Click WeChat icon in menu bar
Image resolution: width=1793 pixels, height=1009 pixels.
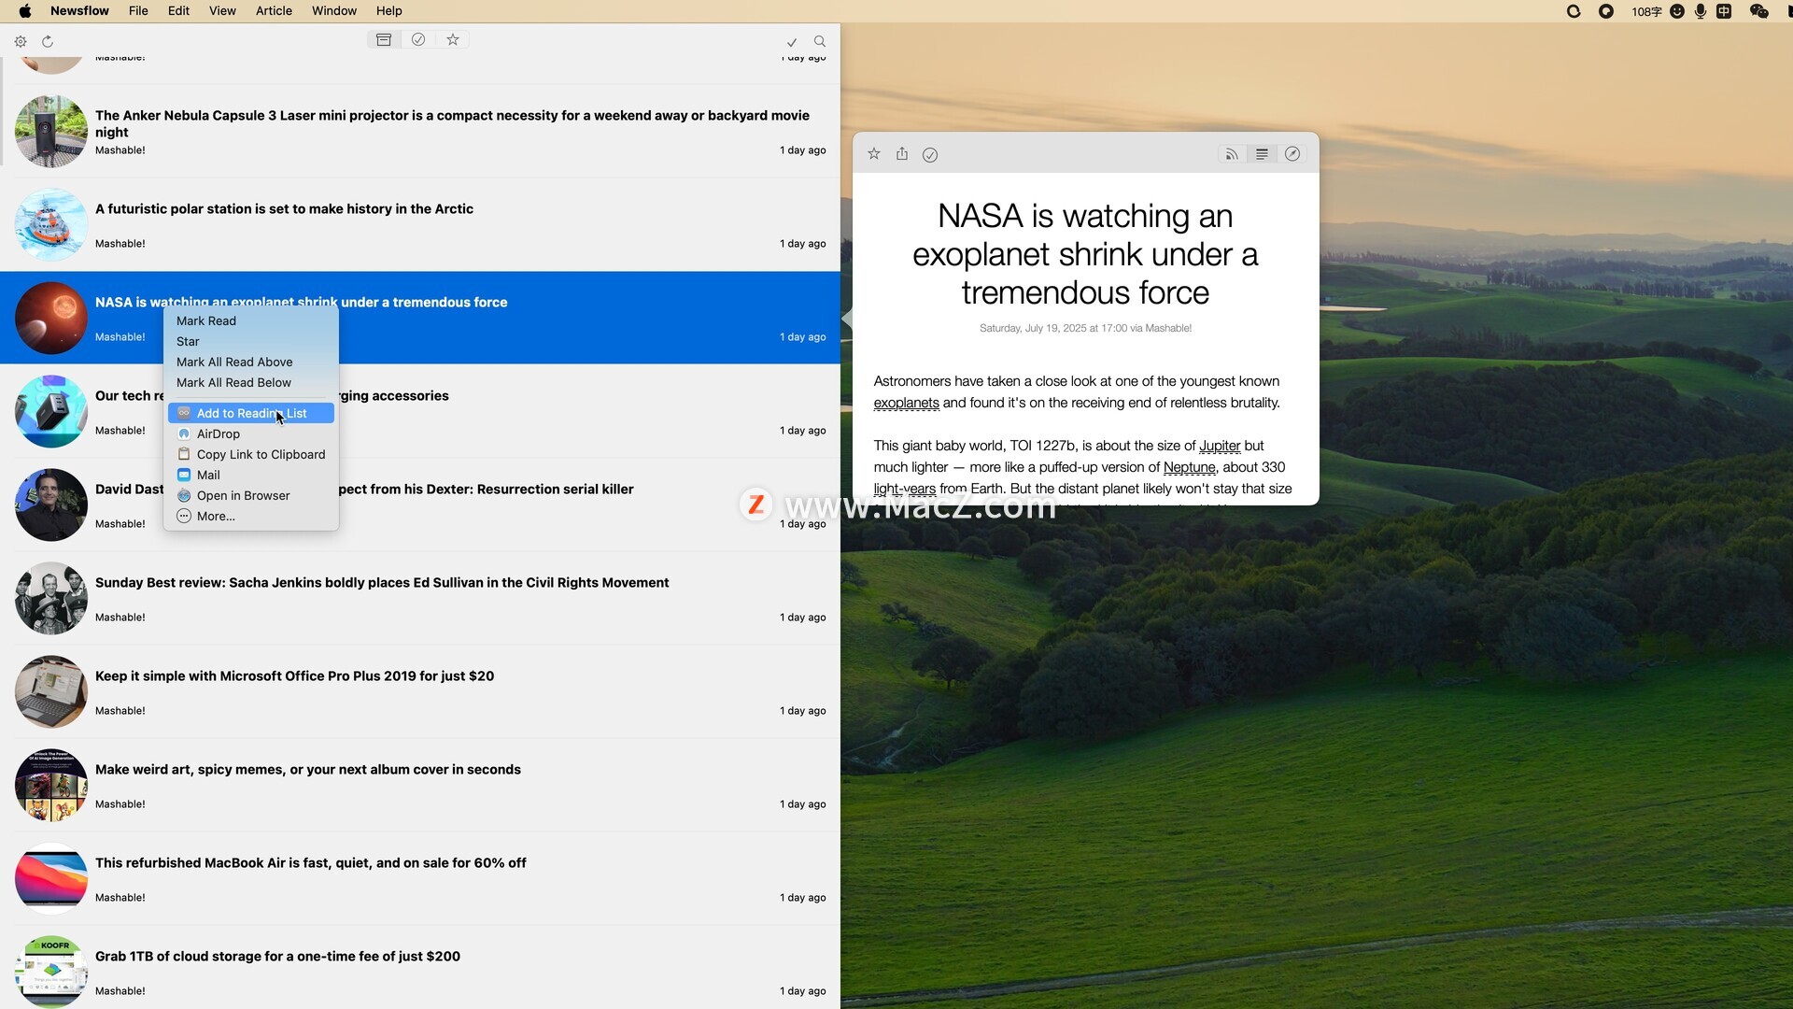tap(1759, 11)
